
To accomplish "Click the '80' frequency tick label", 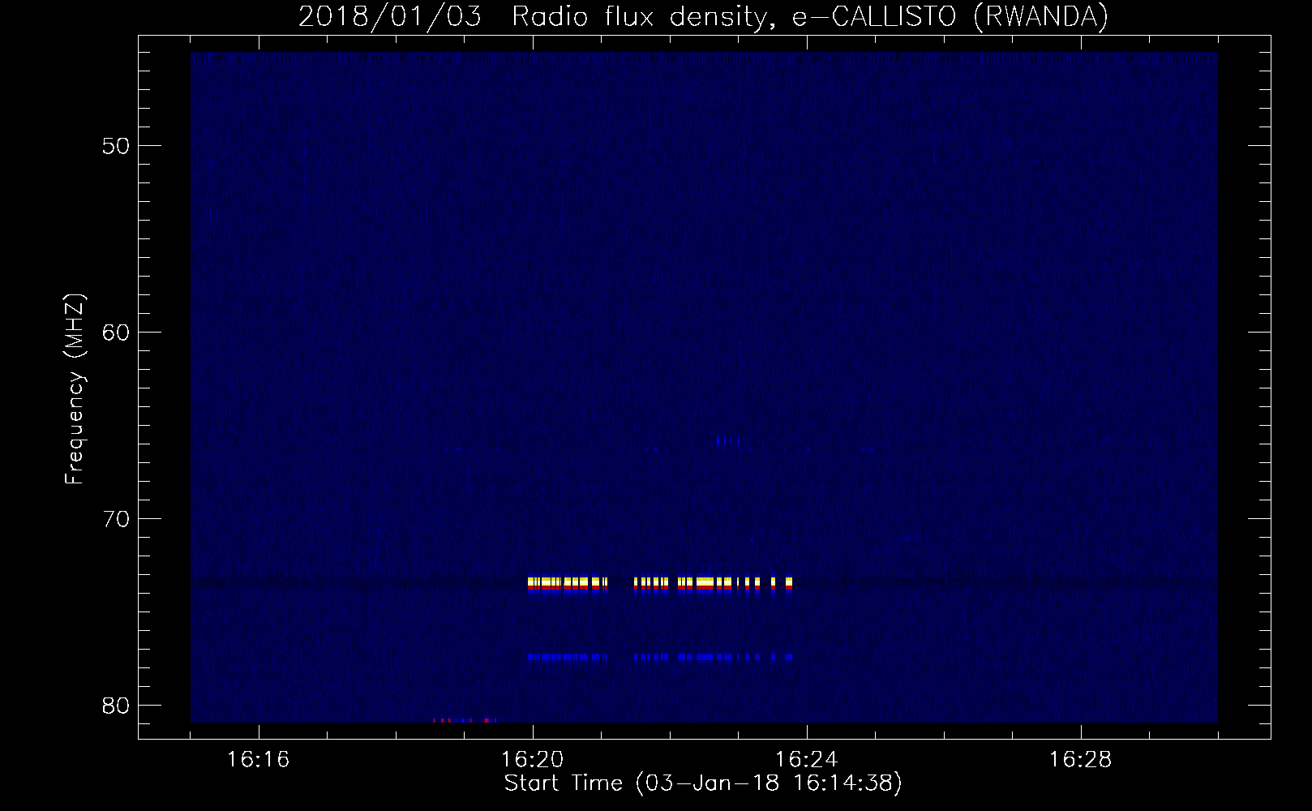I will 118,705.
